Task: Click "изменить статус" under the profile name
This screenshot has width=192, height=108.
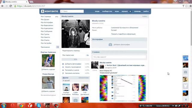Action: point(98,23)
